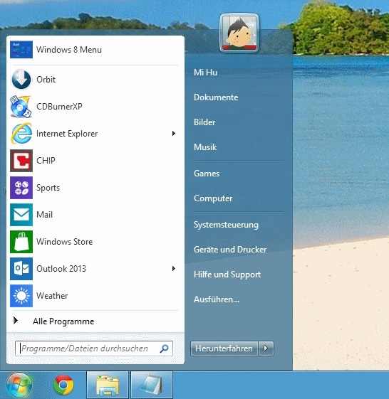Click the Sports text label

48,188
